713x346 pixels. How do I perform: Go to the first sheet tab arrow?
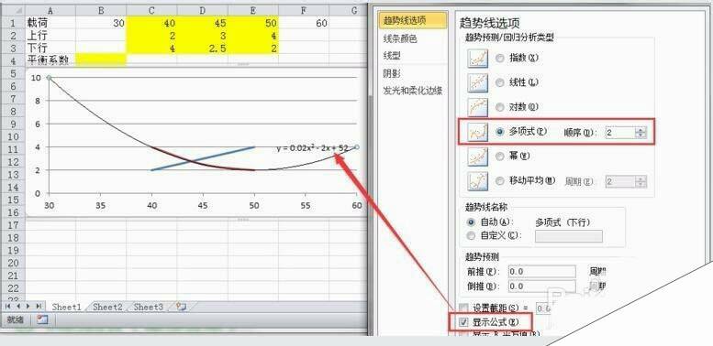pos(8,307)
